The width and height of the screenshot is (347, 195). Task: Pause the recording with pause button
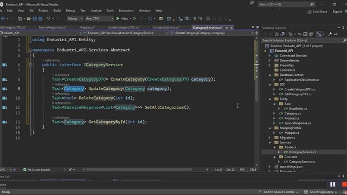tap(332, 184)
